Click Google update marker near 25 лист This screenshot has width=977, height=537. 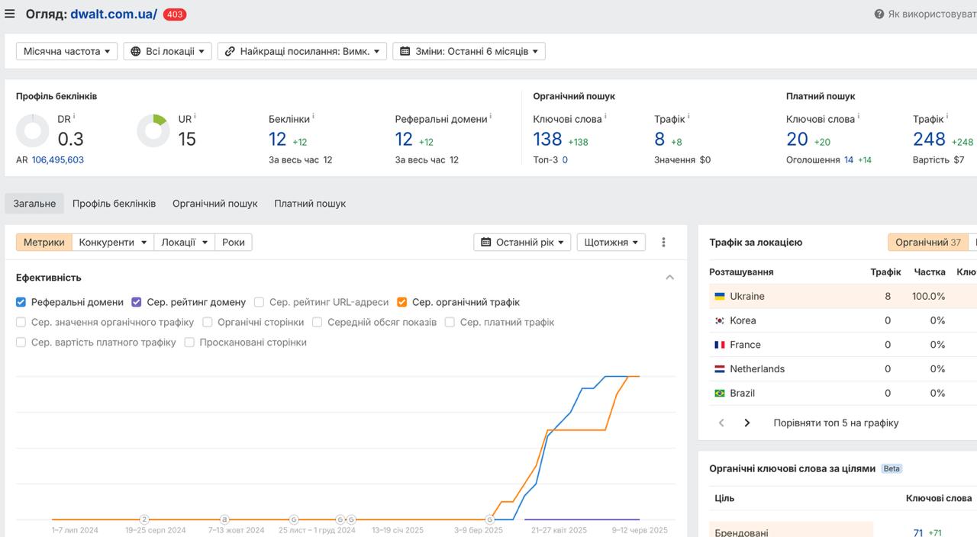(x=294, y=519)
